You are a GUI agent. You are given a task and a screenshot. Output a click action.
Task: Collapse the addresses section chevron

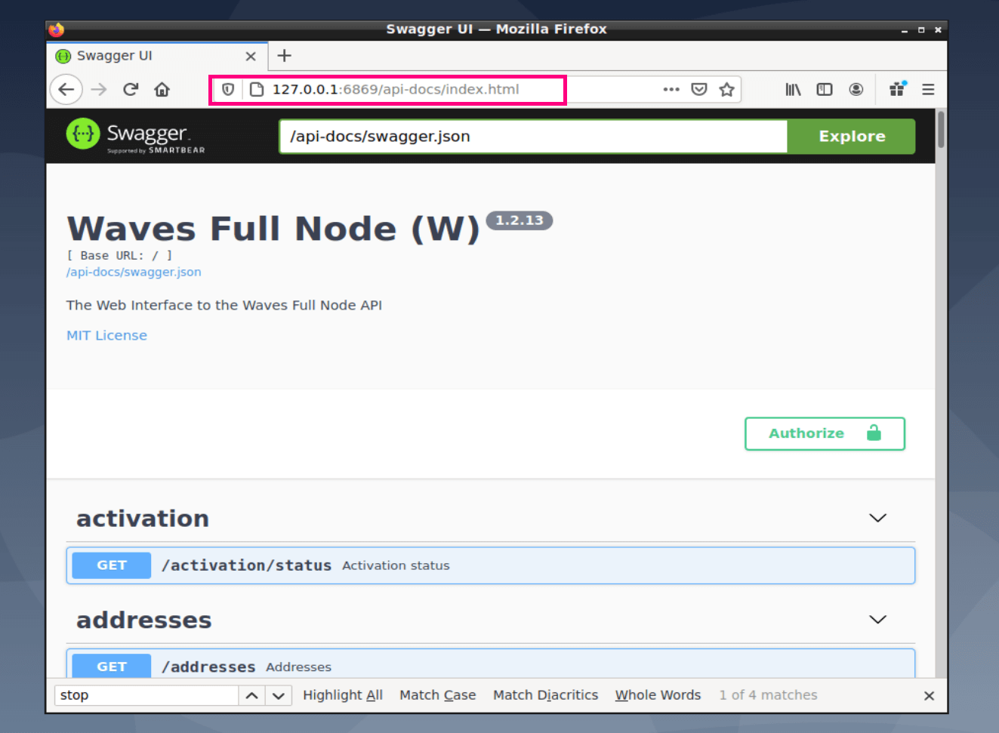click(877, 620)
